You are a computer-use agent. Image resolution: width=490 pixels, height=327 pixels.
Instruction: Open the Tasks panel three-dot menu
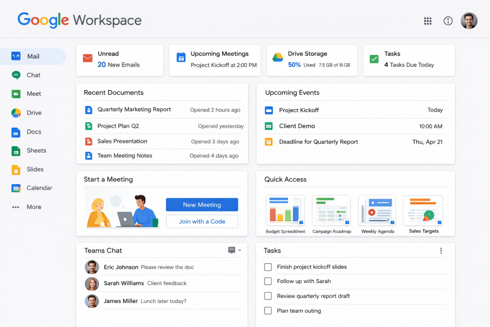click(441, 250)
